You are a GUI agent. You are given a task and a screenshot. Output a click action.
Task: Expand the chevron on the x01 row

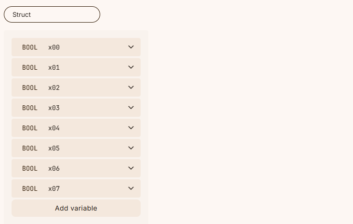tap(131, 67)
